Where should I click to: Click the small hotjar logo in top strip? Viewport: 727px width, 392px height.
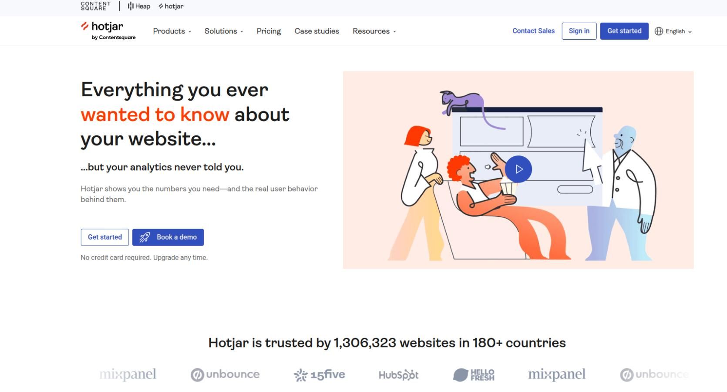tap(171, 6)
